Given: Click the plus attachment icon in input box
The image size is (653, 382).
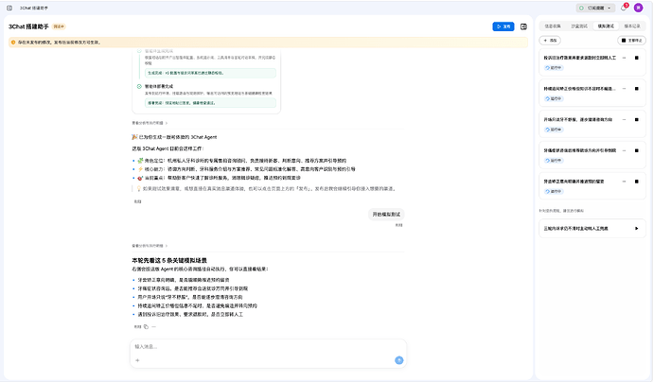Looking at the screenshot, I should pos(137,360).
